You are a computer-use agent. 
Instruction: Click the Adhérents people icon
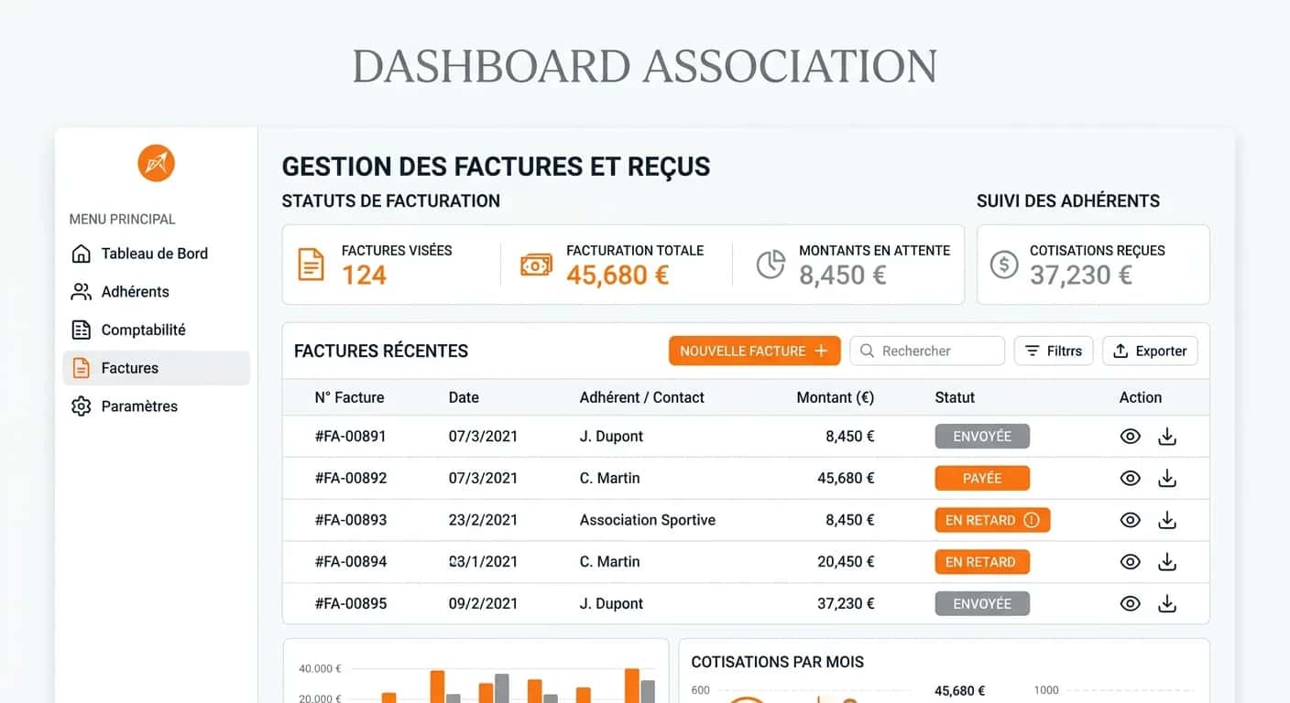82,292
